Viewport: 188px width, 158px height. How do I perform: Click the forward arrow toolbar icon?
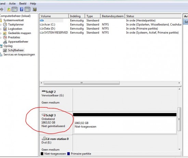tap(2, 9)
